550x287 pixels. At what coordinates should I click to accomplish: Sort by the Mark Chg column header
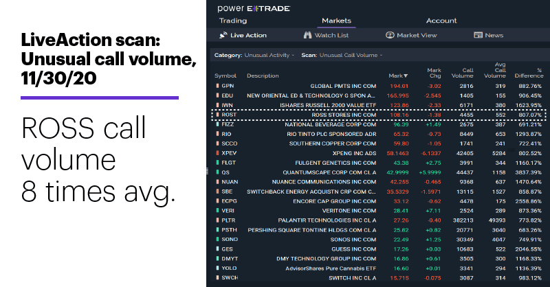point(434,73)
